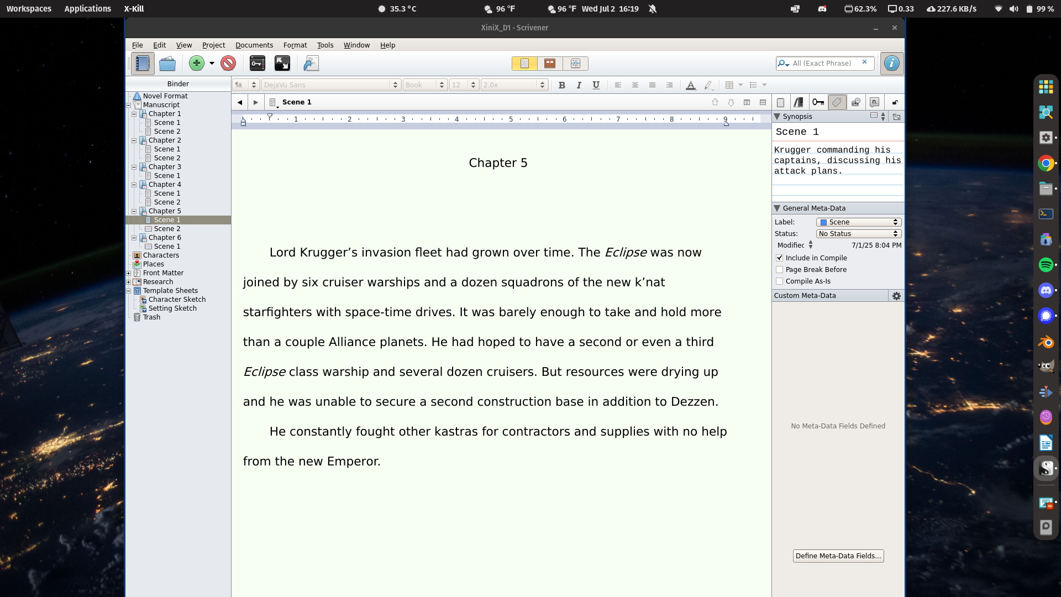Toggle the blue Inspector info button

point(891,63)
